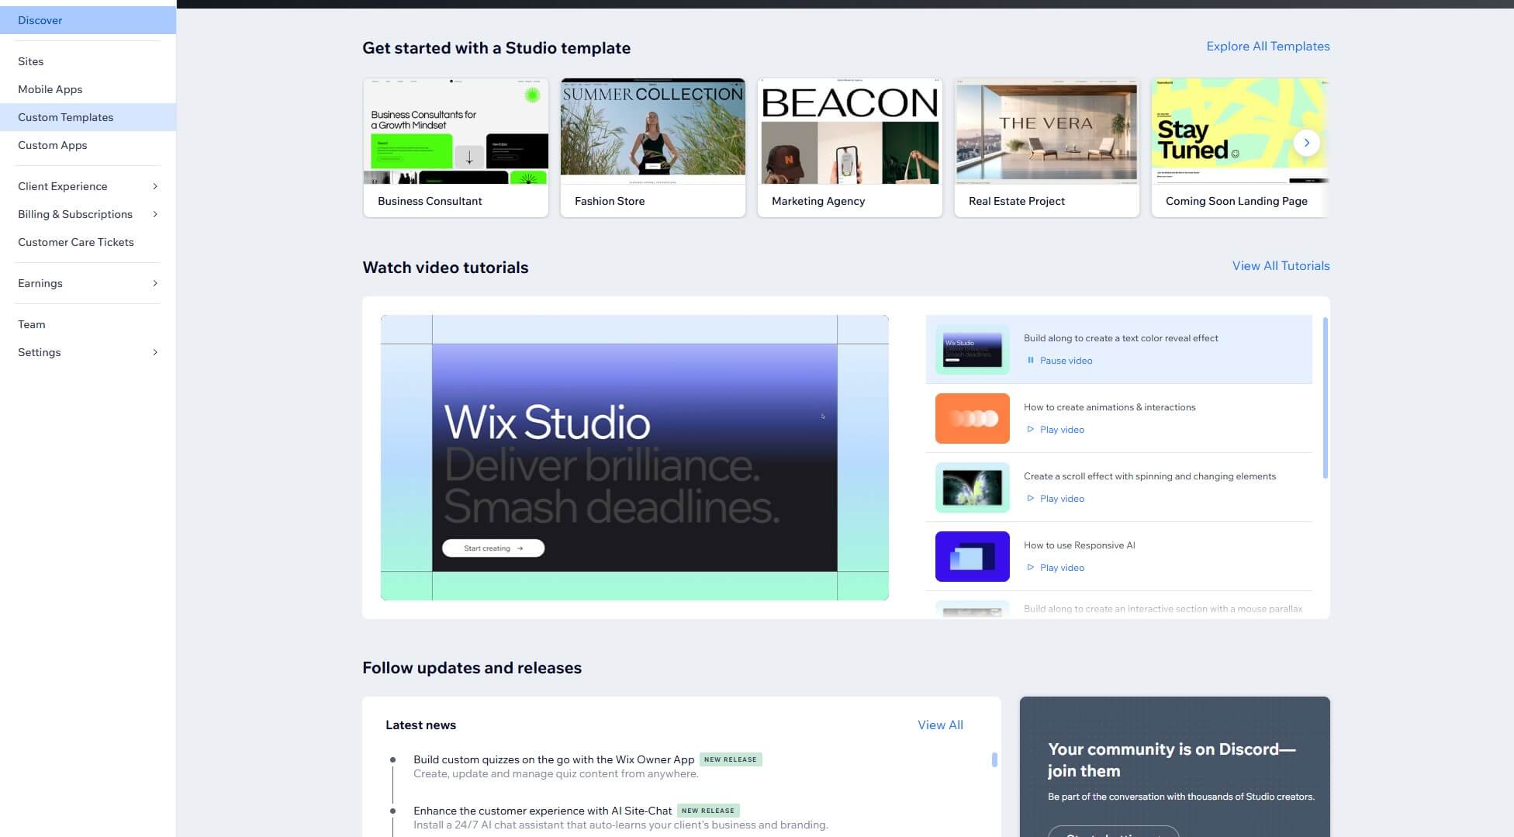Expand the Earnings submenu chevron
1514x837 pixels.
coord(155,283)
